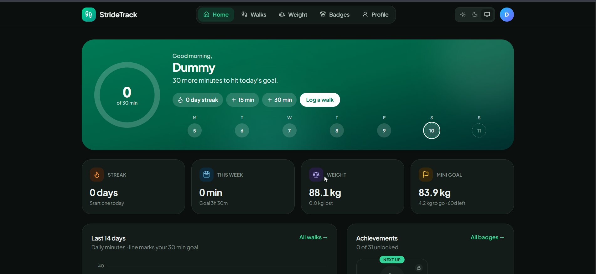The width and height of the screenshot is (596, 274).
Task: Click the 0 days streak value
Action: click(104, 193)
